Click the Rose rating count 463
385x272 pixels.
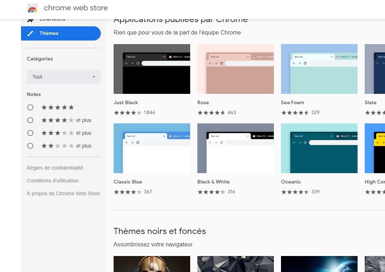point(232,112)
